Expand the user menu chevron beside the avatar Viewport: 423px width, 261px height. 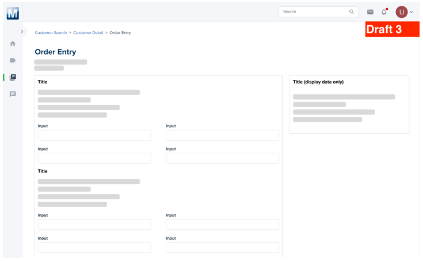click(411, 12)
